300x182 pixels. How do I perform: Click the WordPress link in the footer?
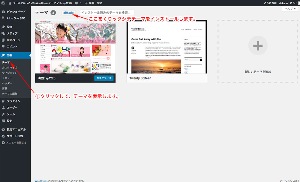[x=41, y=181]
